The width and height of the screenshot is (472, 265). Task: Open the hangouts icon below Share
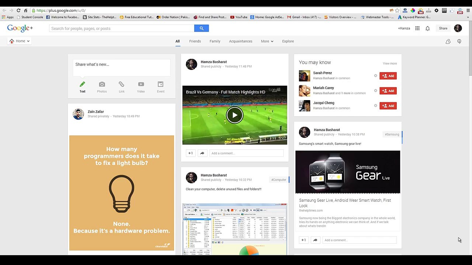click(x=459, y=41)
